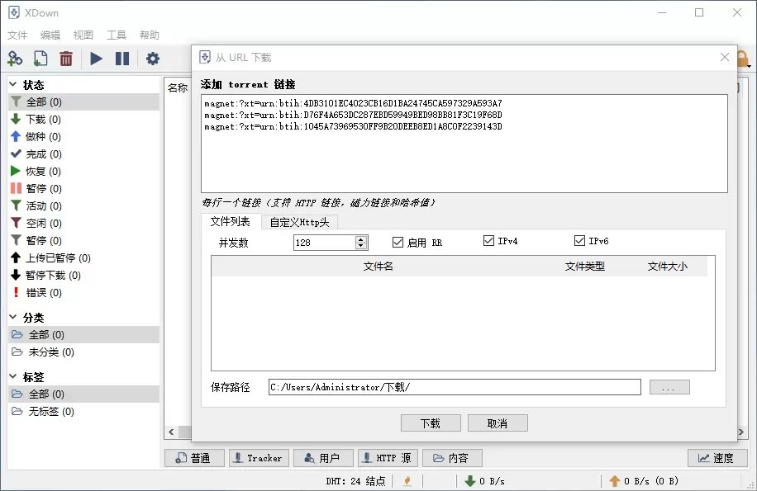Open settings via the gear icon
Image resolution: width=757 pixels, height=491 pixels.
pos(153,59)
